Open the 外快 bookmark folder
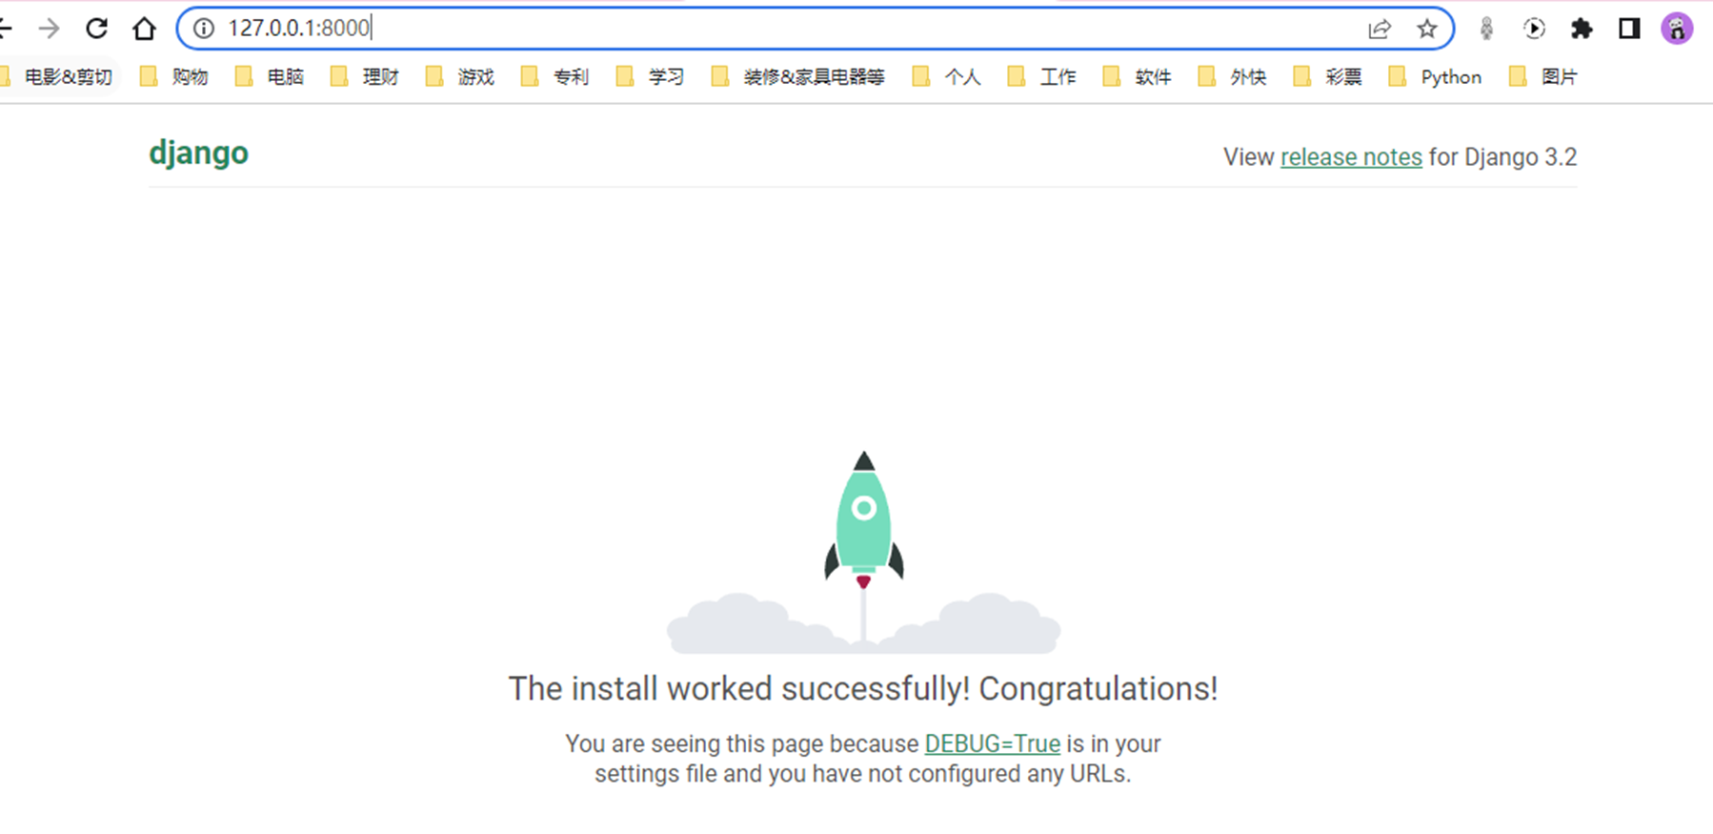Viewport: 1713px width, 834px height. (1232, 77)
